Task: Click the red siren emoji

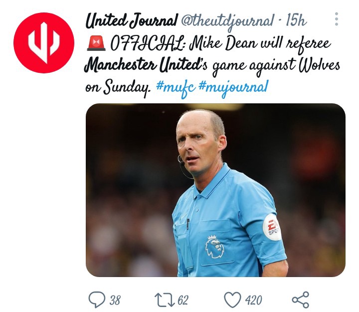Action: click(96, 43)
